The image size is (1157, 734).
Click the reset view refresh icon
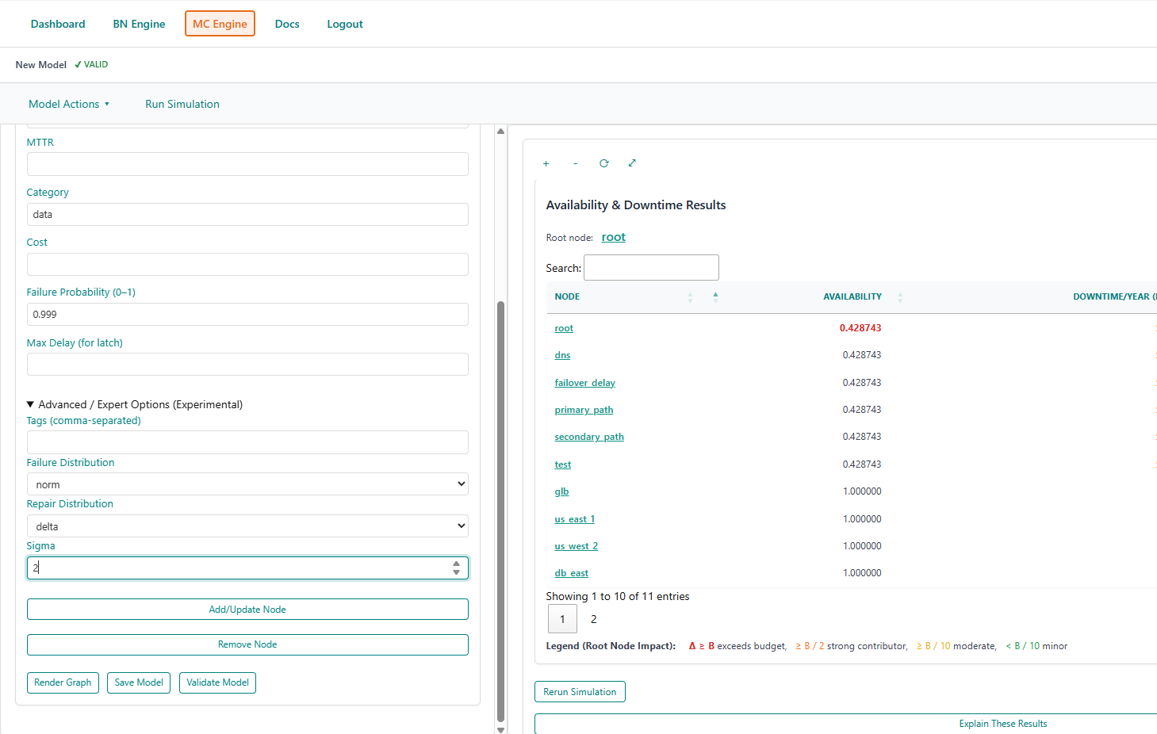coord(603,163)
